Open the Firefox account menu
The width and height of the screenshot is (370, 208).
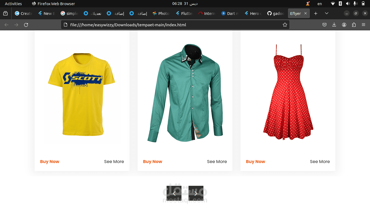coord(344,25)
